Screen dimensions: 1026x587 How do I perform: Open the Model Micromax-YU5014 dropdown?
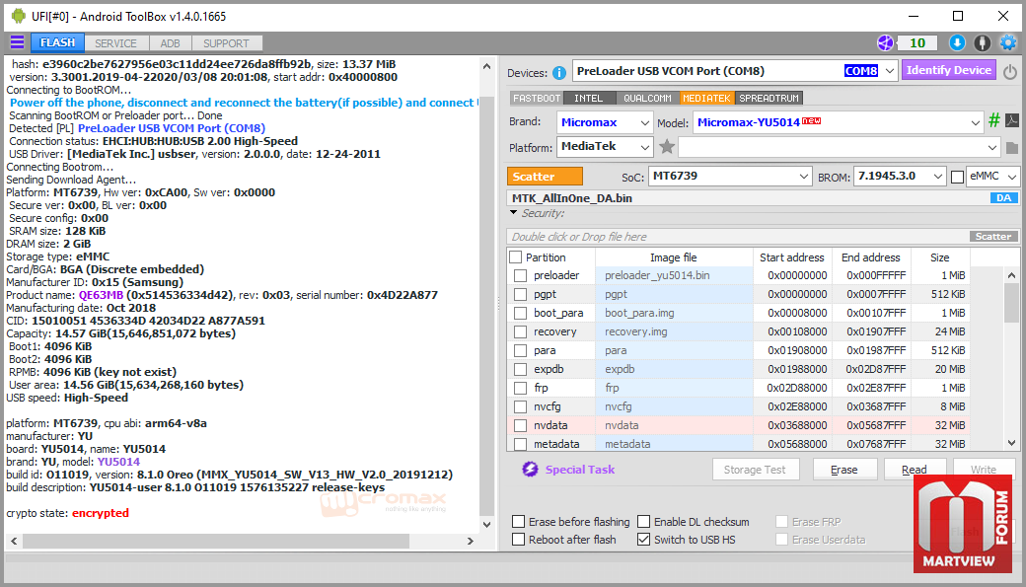[x=975, y=123]
